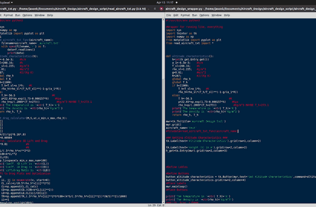
Task: Click 'print(data)' line in left editor
Action: click(x=16, y=53)
